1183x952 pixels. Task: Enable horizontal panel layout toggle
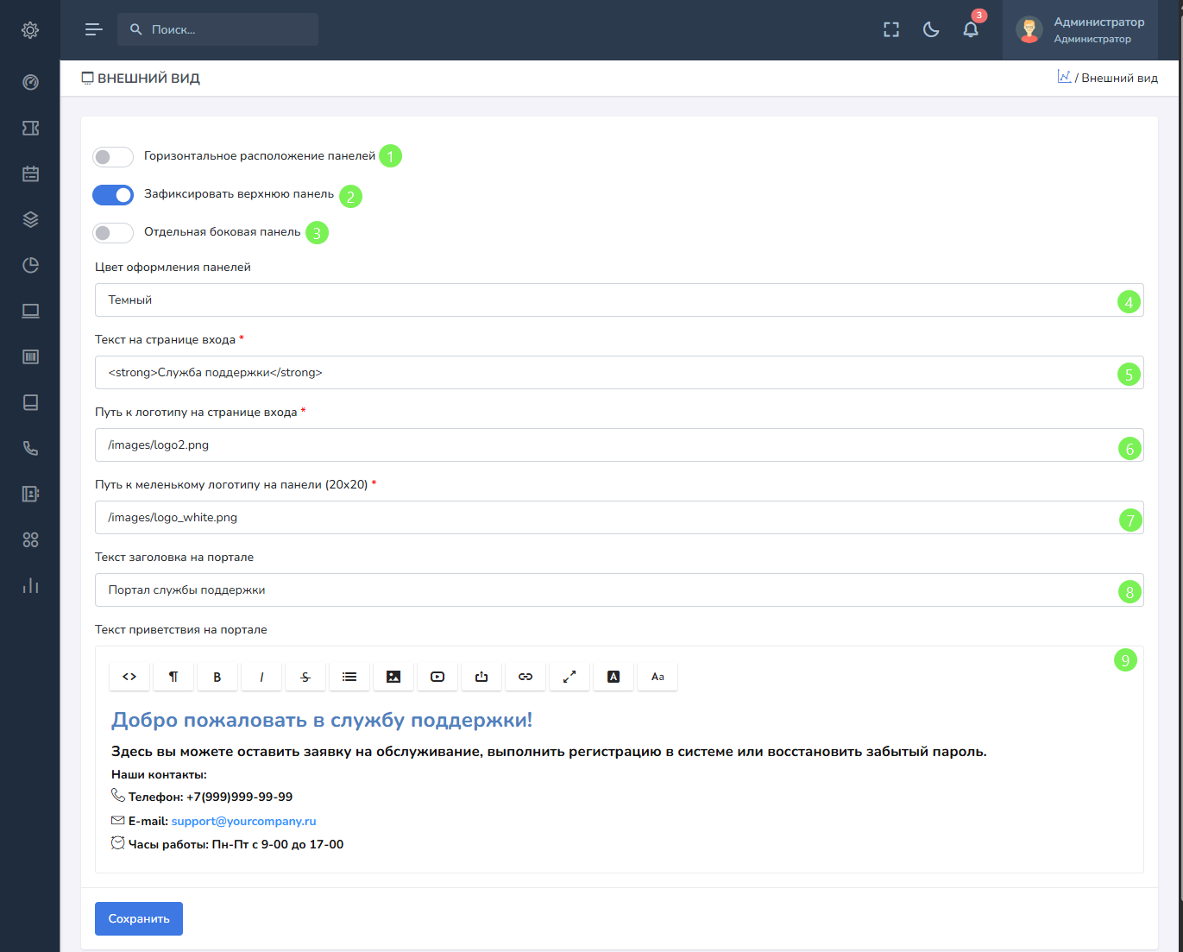(x=113, y=157)
